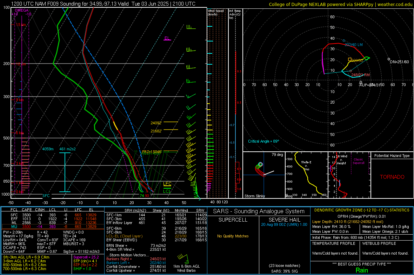Click the SigSvr = 51182 m3/s3 value

81,251
